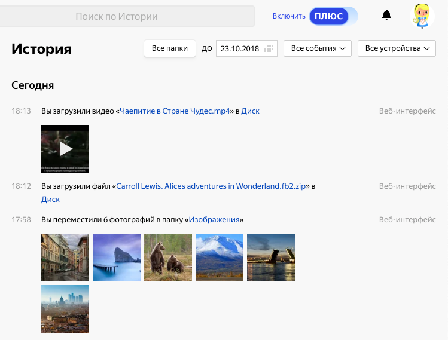Open the Изображения folder link
The image size is (448, 340).
click(x=215, y=220)
